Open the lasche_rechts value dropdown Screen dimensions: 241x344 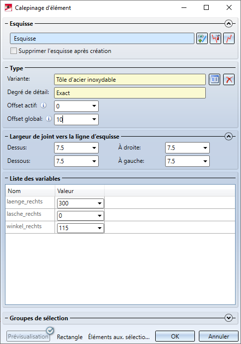pyautogui.click(x=100, y=216)
